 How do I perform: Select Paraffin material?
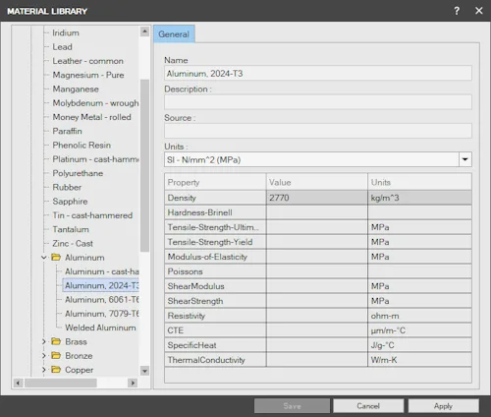(67, 131)
